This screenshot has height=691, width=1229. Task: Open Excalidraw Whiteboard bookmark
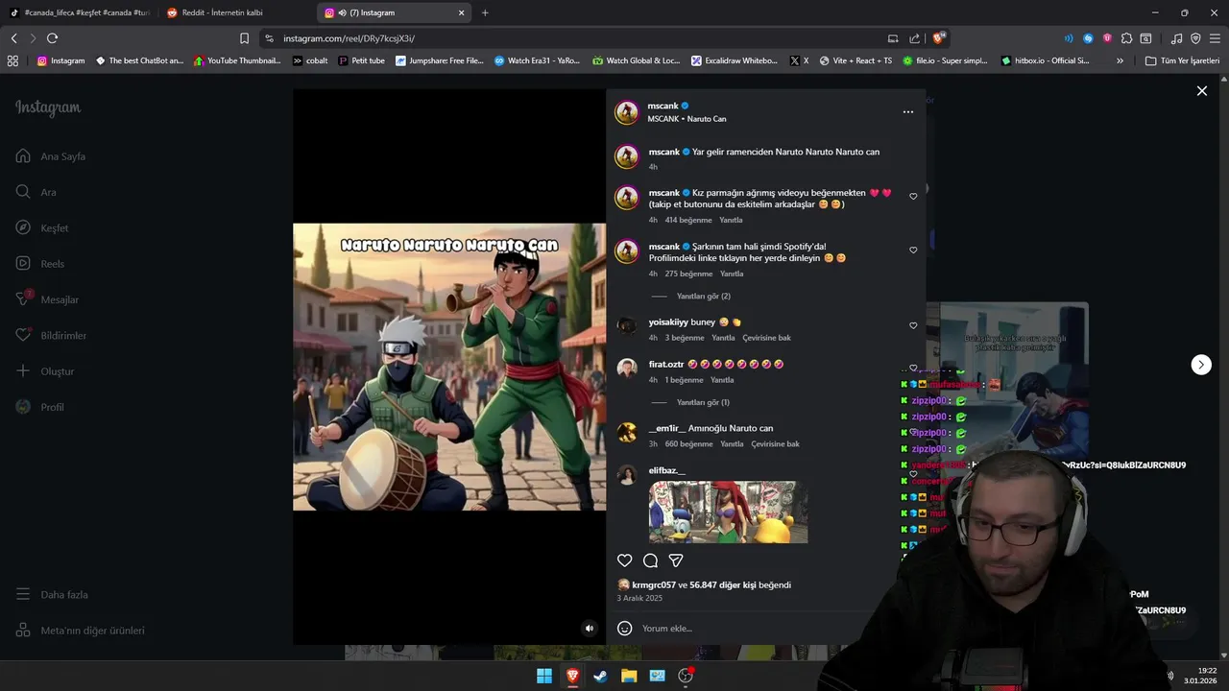tap(735, 60)
